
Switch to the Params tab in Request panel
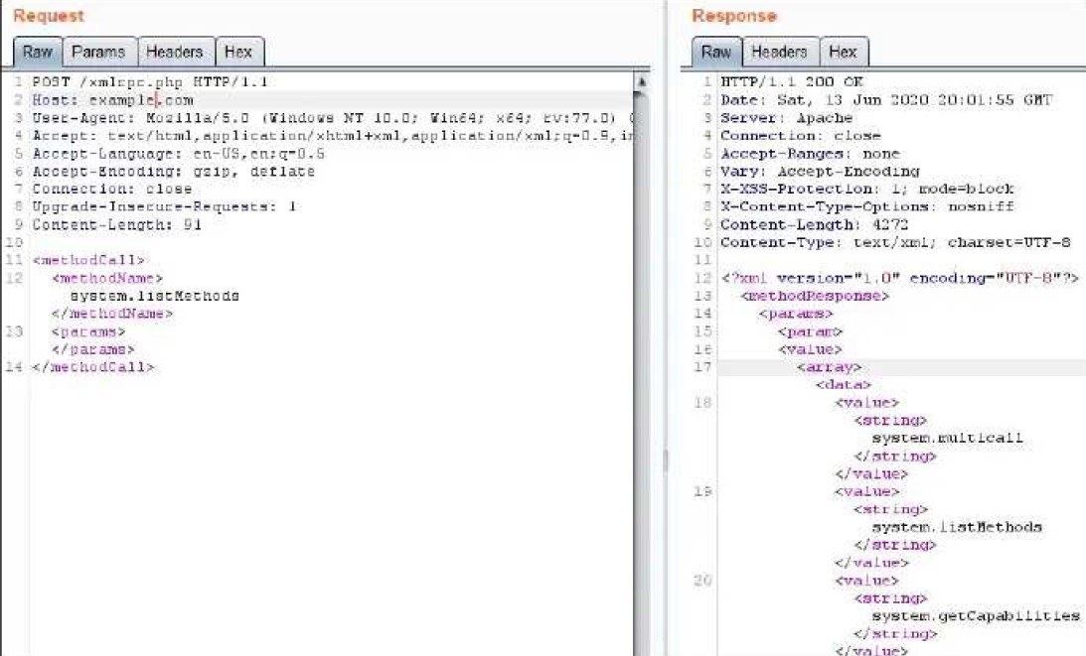click(x=98, y=51)
